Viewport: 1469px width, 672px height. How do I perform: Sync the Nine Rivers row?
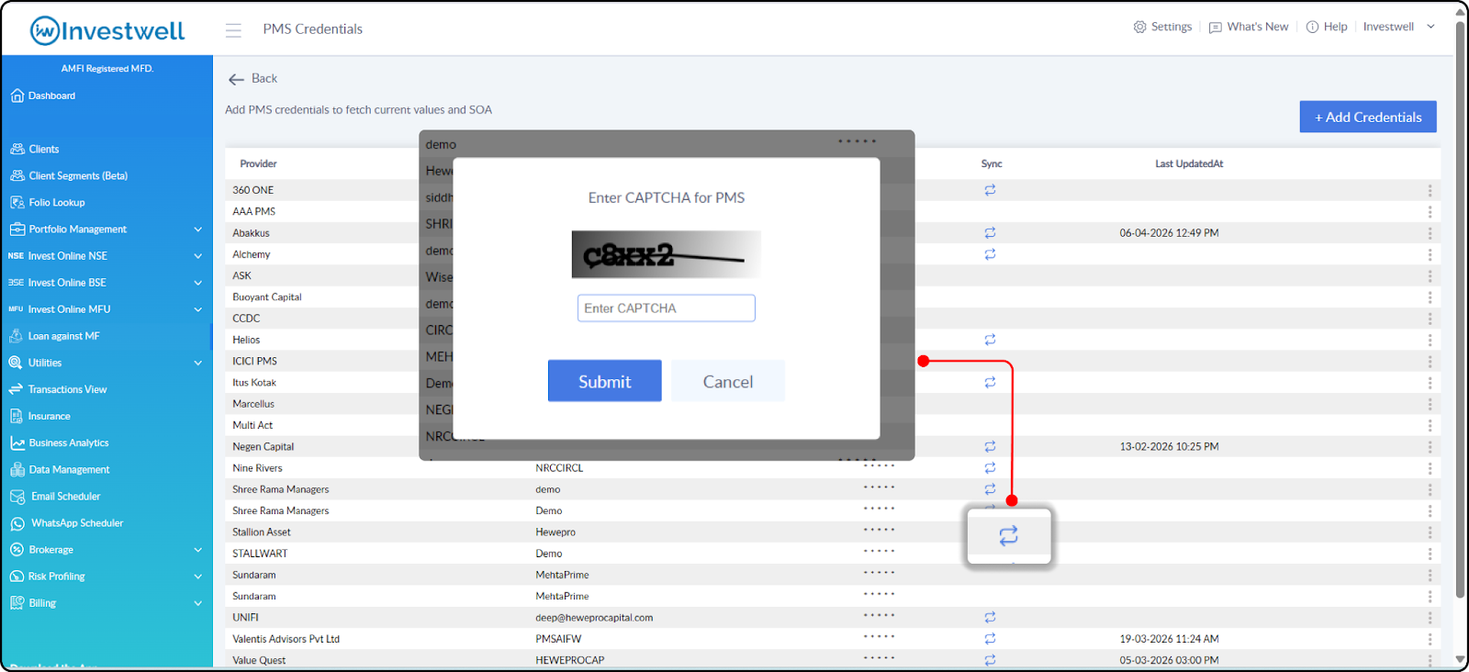(x=990, y=468)
